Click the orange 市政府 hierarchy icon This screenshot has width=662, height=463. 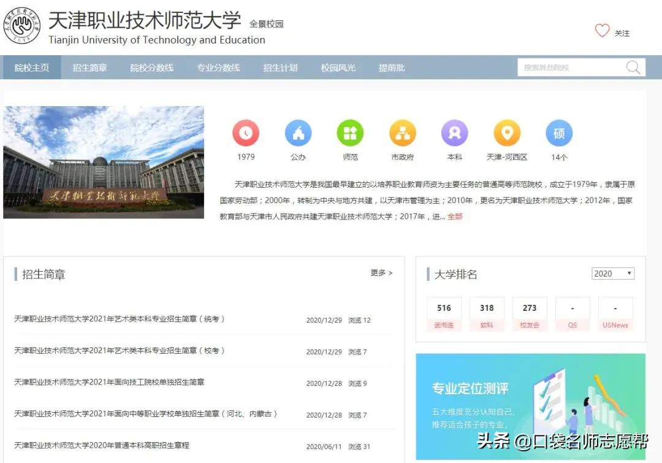(402, 133)
